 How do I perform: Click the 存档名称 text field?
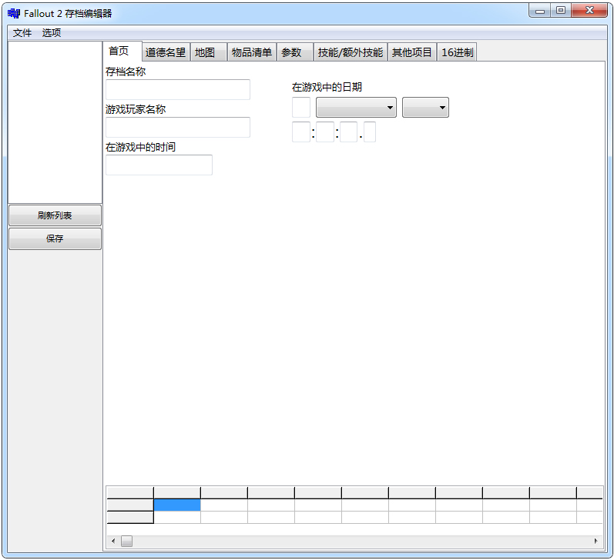click(178, 90)
